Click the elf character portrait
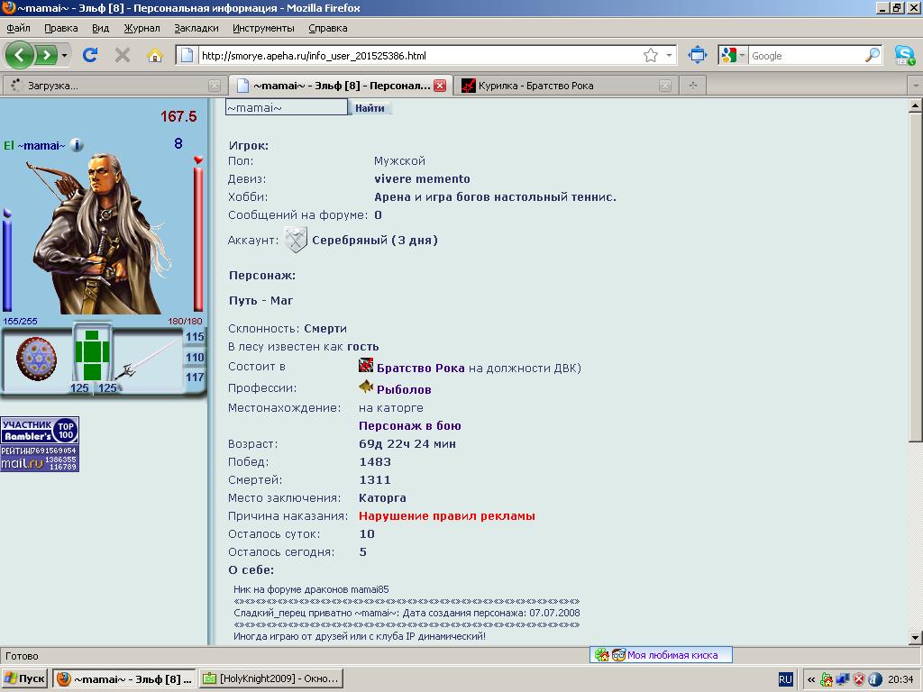The height and width of the screenshot is (692, 923). tap(101, 233)
